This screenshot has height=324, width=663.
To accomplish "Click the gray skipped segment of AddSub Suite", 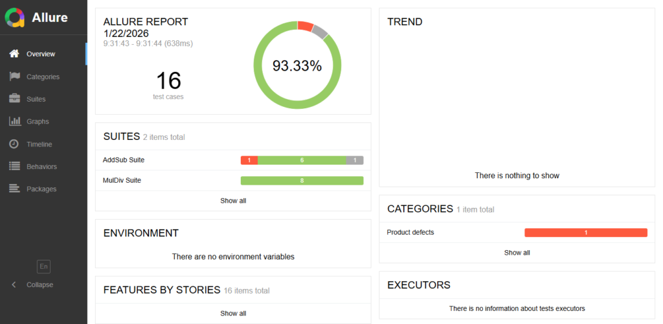I will point(355,160).
